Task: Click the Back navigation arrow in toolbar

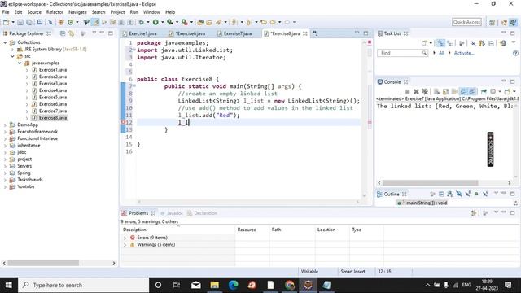Action: point(273,22)
